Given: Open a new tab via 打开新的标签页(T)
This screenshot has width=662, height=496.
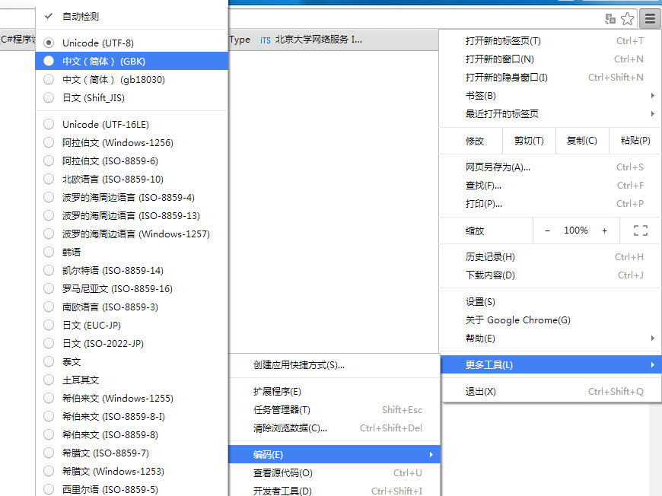Looking at the screenshot, I should click(550, 41).
